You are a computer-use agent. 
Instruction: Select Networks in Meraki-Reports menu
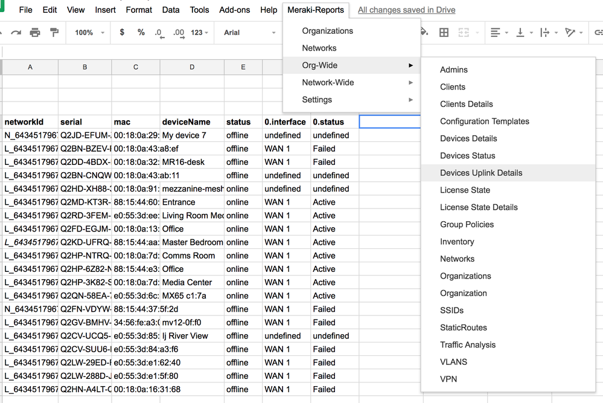click(351, 48)
